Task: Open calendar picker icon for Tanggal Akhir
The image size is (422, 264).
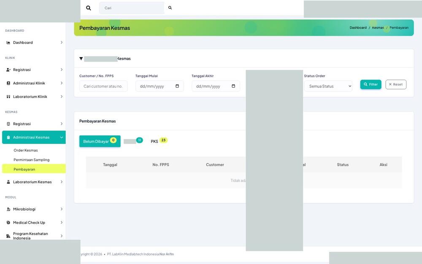Action: pyautogui.click(x=233, y=86)
